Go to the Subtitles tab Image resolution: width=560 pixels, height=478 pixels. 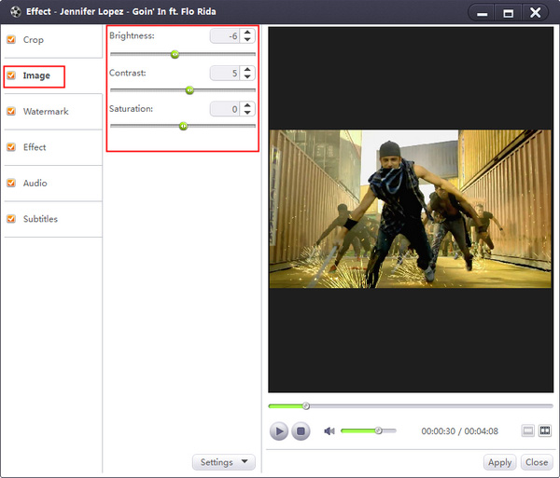(40, 219)
